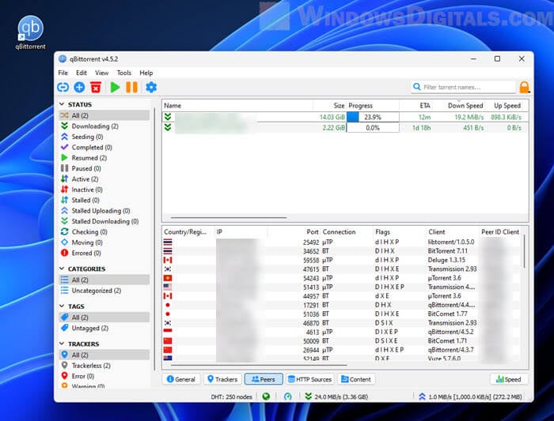Select Untagged (2) tag filter

[104, 328]
